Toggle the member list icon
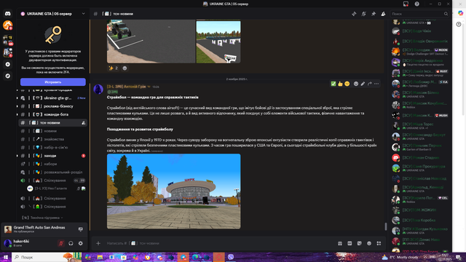Image resolution: width=466 pixels, height=262 pixels. pos(384,14)
